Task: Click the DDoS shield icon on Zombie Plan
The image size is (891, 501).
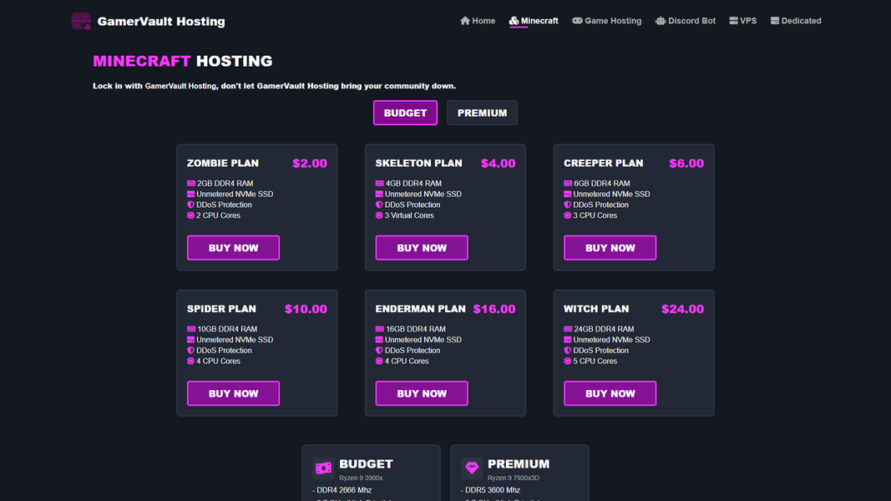Action: [191, 205]
